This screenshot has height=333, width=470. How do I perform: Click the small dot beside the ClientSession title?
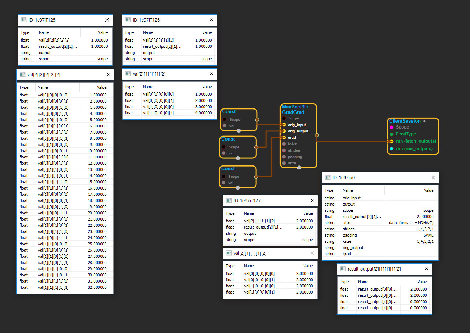(424, 121)
